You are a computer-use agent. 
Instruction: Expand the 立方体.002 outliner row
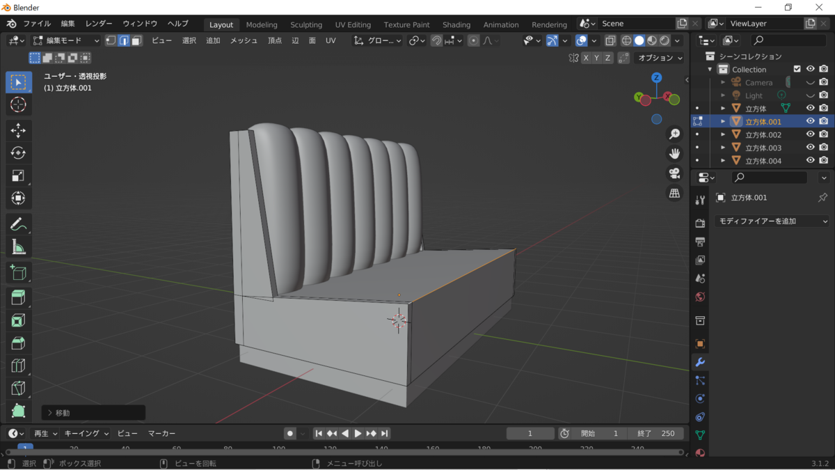click(723, 134)
